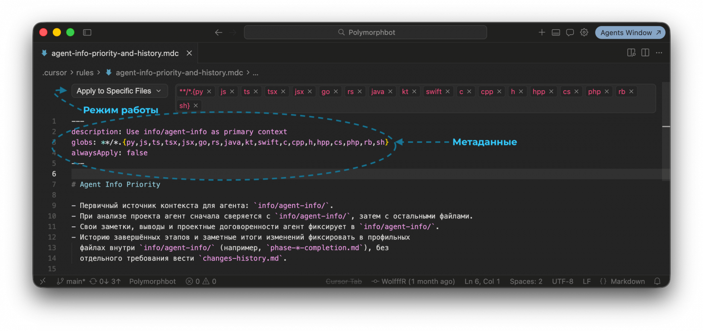Open the Apply to Specific Files dropdown
The width and height of the screenshot is (703, 331).
119,91
